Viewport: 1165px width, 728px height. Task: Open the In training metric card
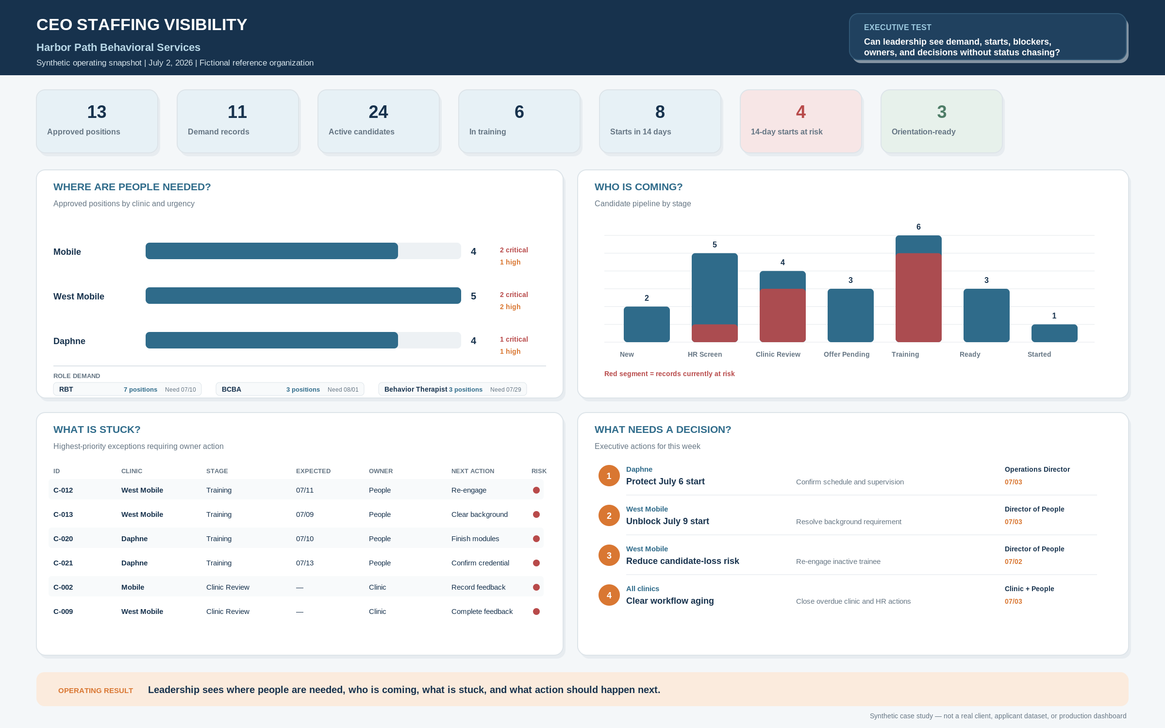(x=519, y=121)
